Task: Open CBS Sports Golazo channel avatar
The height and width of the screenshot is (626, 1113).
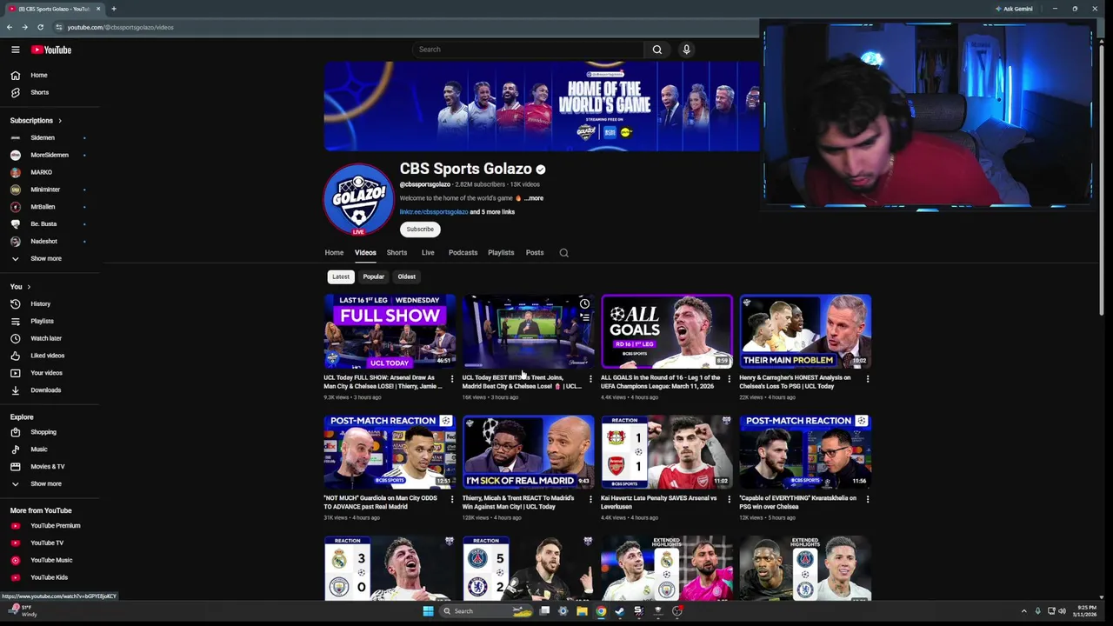Action: (x=358, y=199)
